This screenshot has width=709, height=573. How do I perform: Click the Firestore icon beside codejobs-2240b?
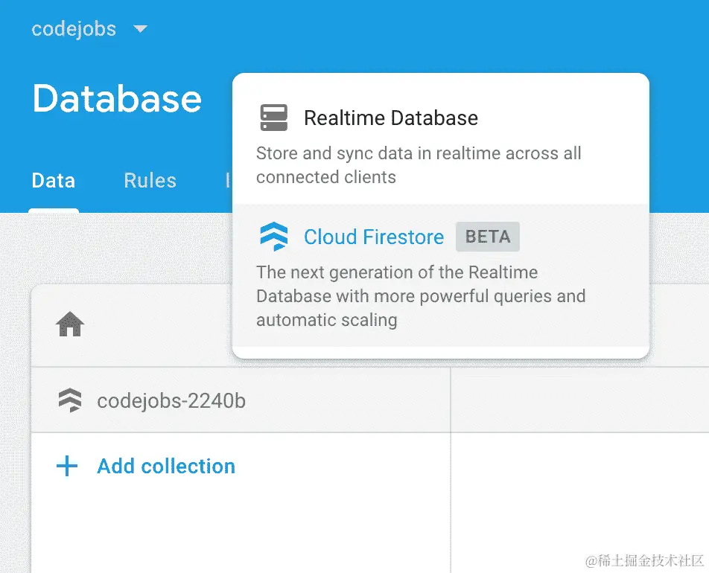tap(70, 400)
